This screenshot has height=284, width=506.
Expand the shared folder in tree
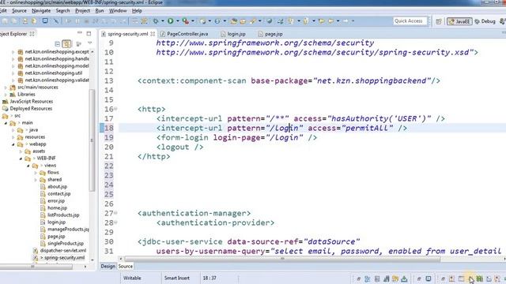coord(36,180)
